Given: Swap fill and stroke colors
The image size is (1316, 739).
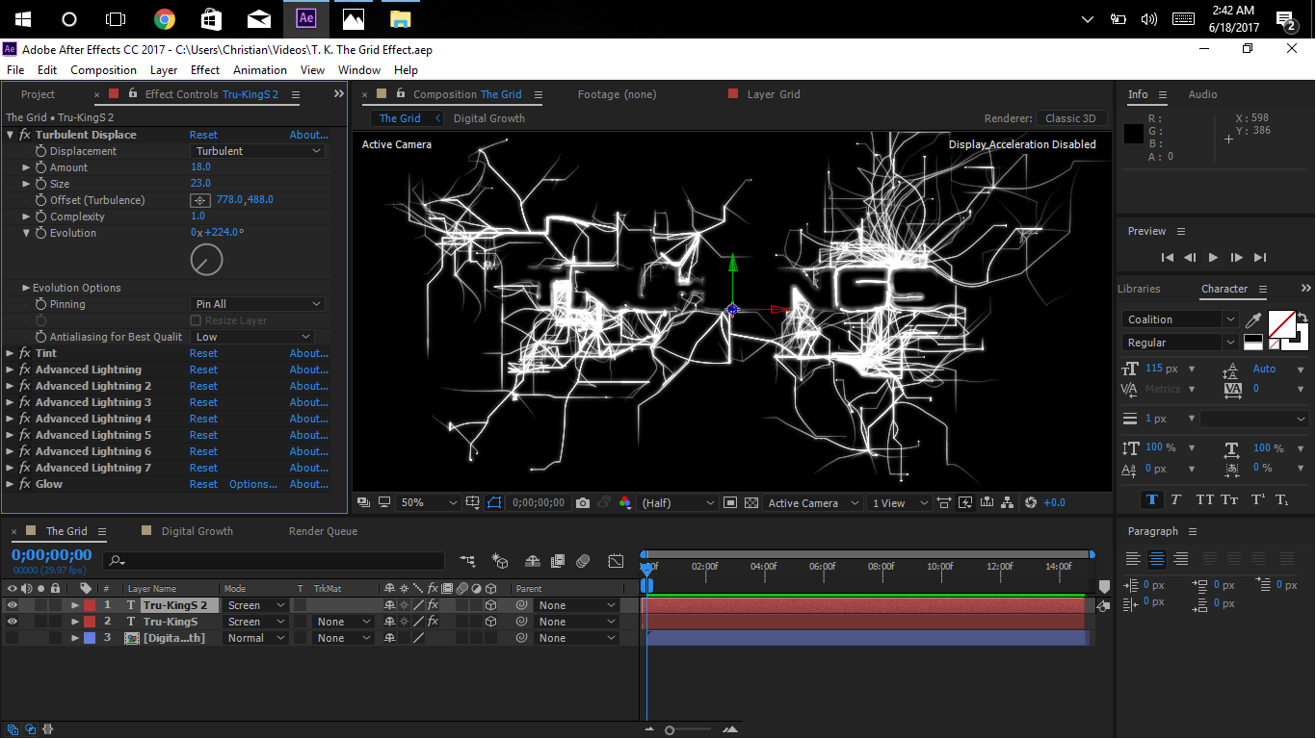Looking at the screenshot, I should coord(1303,317).
